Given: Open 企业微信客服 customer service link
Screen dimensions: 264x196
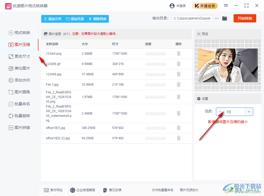Looking at the screenshot, I should (83, 190).
